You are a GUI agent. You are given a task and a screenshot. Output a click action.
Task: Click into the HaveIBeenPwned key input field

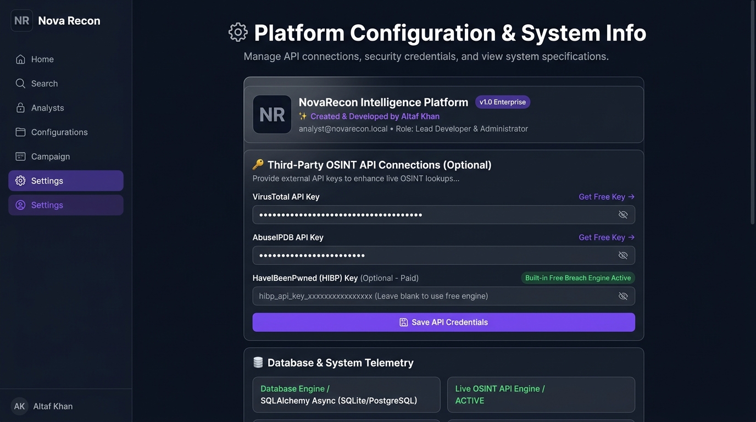444,296
